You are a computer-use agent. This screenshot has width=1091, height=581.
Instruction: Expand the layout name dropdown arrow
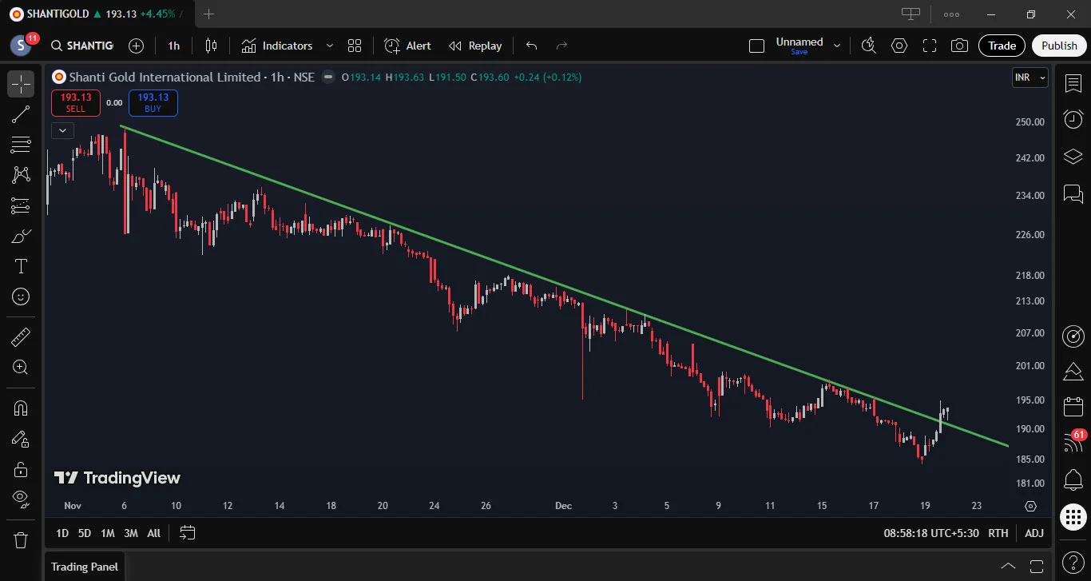pos(837,46)
